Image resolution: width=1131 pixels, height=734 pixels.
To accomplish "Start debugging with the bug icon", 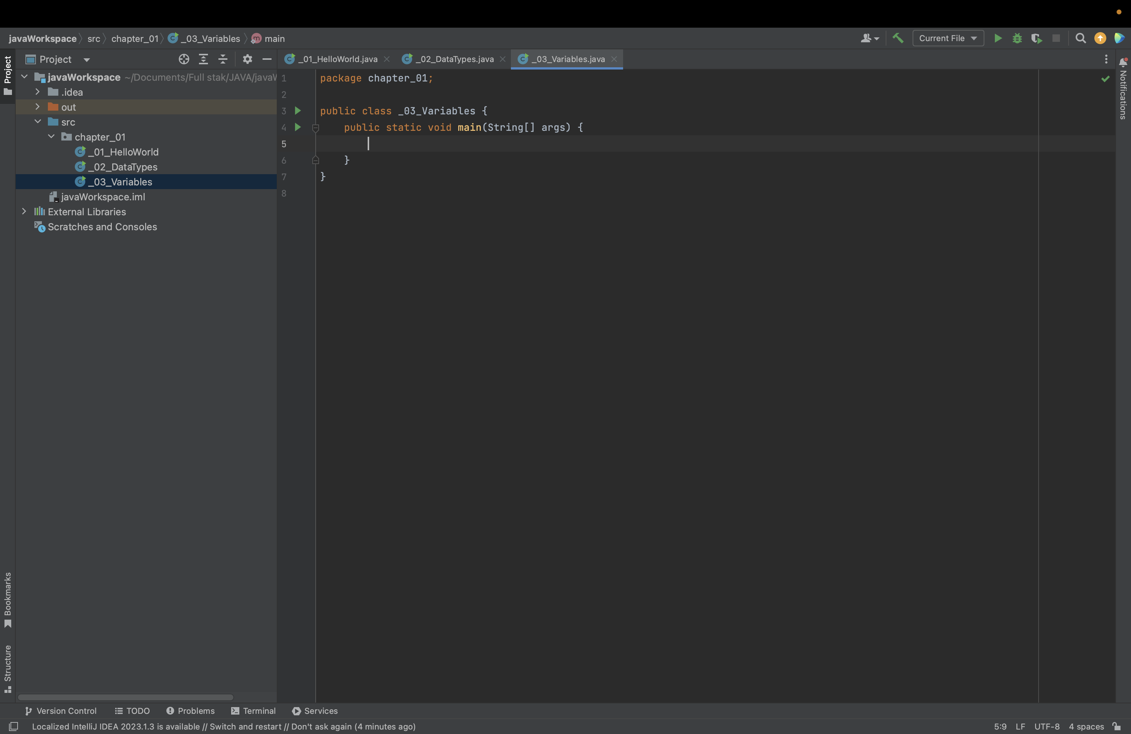I will pos(1017,38).
